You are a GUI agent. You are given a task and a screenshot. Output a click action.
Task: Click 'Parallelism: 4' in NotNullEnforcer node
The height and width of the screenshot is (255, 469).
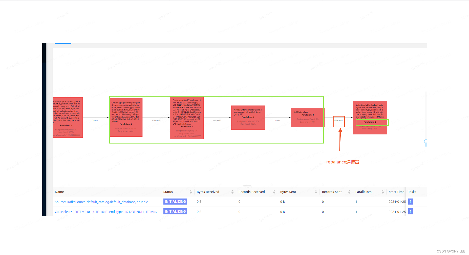(248, 117)
